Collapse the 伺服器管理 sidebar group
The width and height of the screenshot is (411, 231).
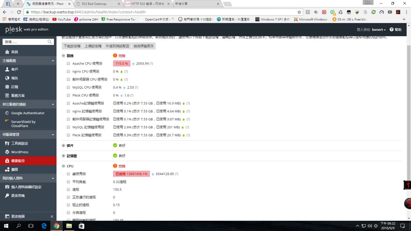[28, 134]
